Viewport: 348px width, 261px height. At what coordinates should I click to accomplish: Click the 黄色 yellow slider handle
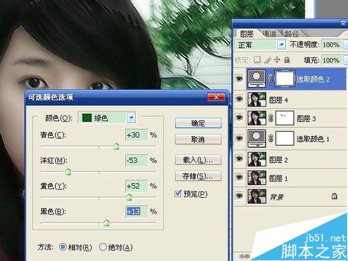(129, 198)
